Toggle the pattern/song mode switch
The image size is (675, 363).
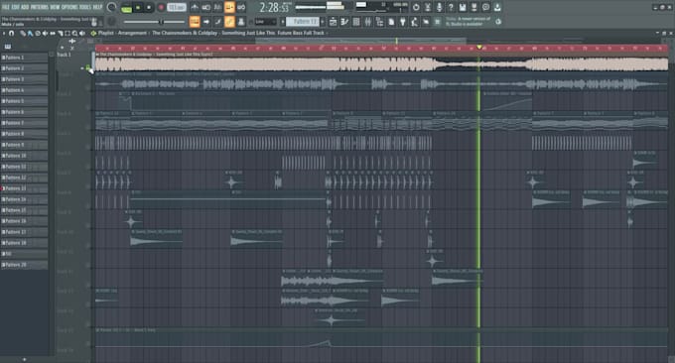point(126,8)
